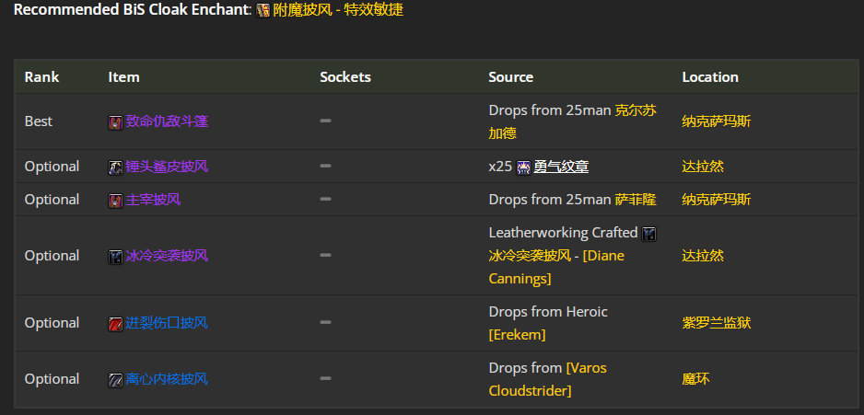Viewport: 864px width, 415px height.
Task: Follow the [Erekem] boss link
Action: [x=517, y=335]
